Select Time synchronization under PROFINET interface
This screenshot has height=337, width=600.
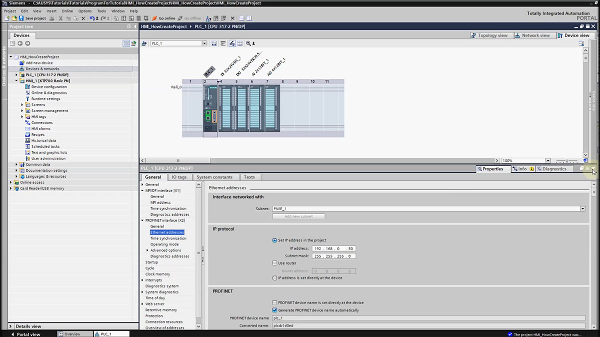[x=168, y=238]
